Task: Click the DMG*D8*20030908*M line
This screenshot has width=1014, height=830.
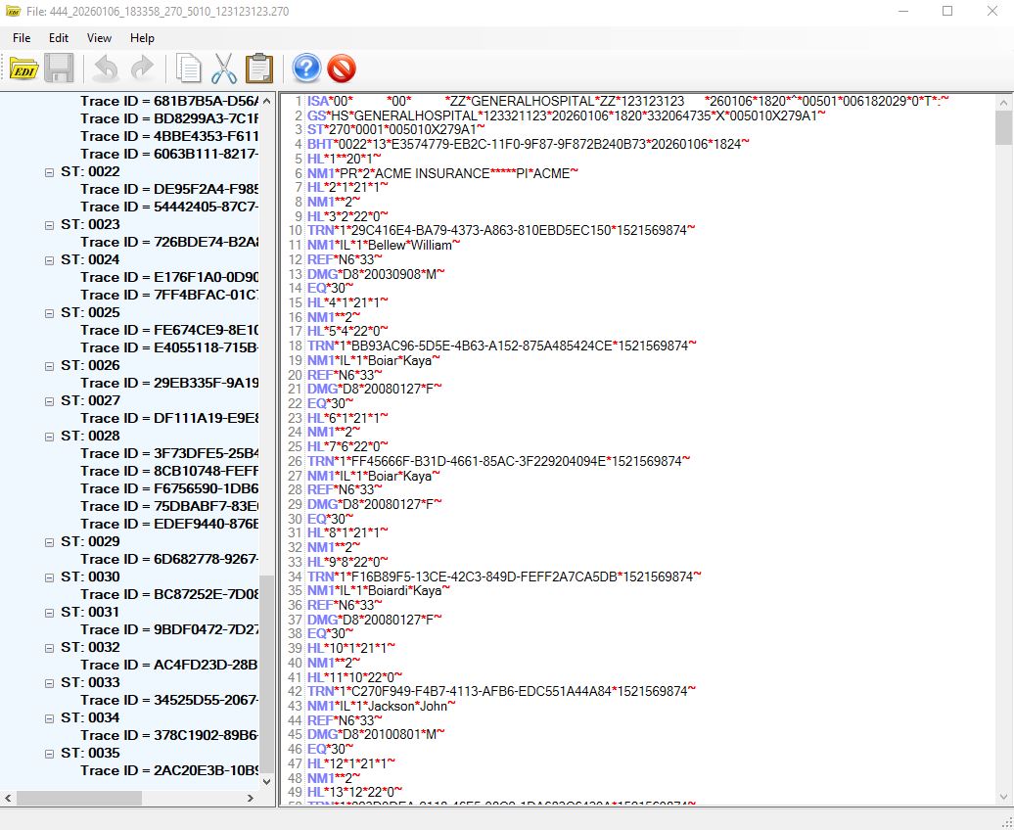Action: 377,274
